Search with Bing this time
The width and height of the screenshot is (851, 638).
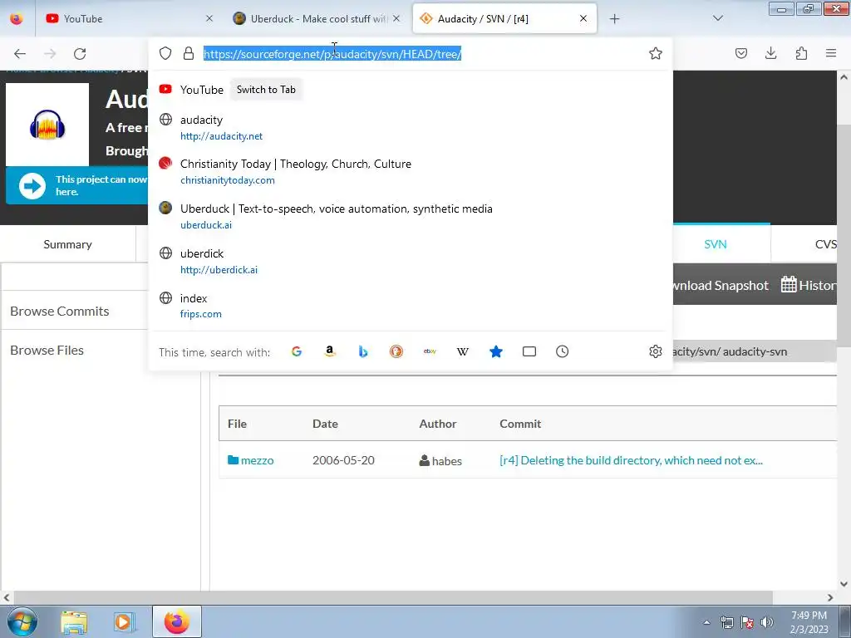click(363, 351)
